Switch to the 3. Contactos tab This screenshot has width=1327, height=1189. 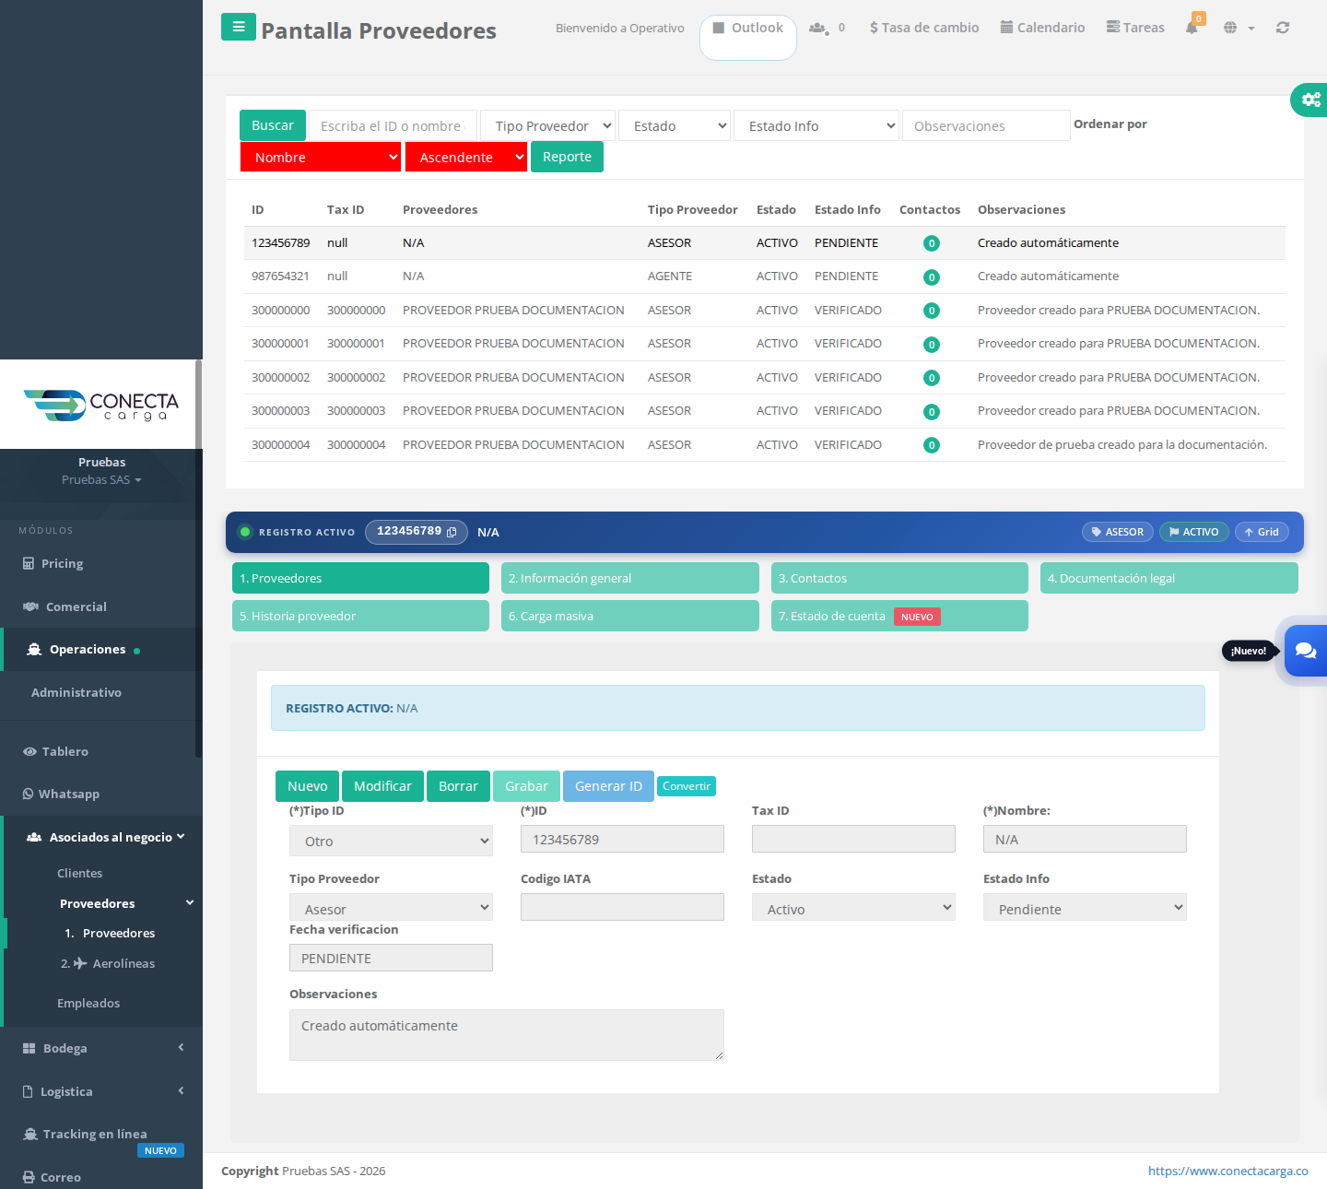click(899, 578)
